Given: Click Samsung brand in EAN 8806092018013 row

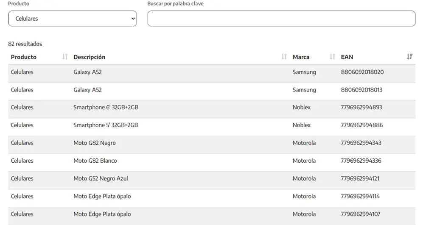Looking at the screenshot, I should [x=304, y=90].
